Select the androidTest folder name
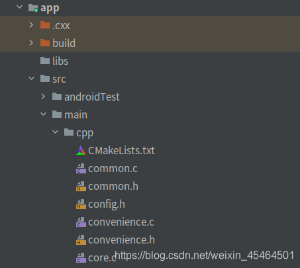Screen dimensions: 300x268 (92, 97)
